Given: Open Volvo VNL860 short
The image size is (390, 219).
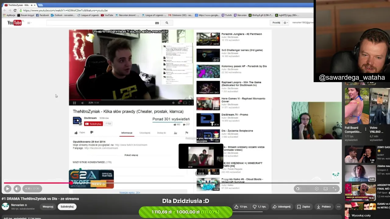Looking at the screenshot, I should (380, 106).
